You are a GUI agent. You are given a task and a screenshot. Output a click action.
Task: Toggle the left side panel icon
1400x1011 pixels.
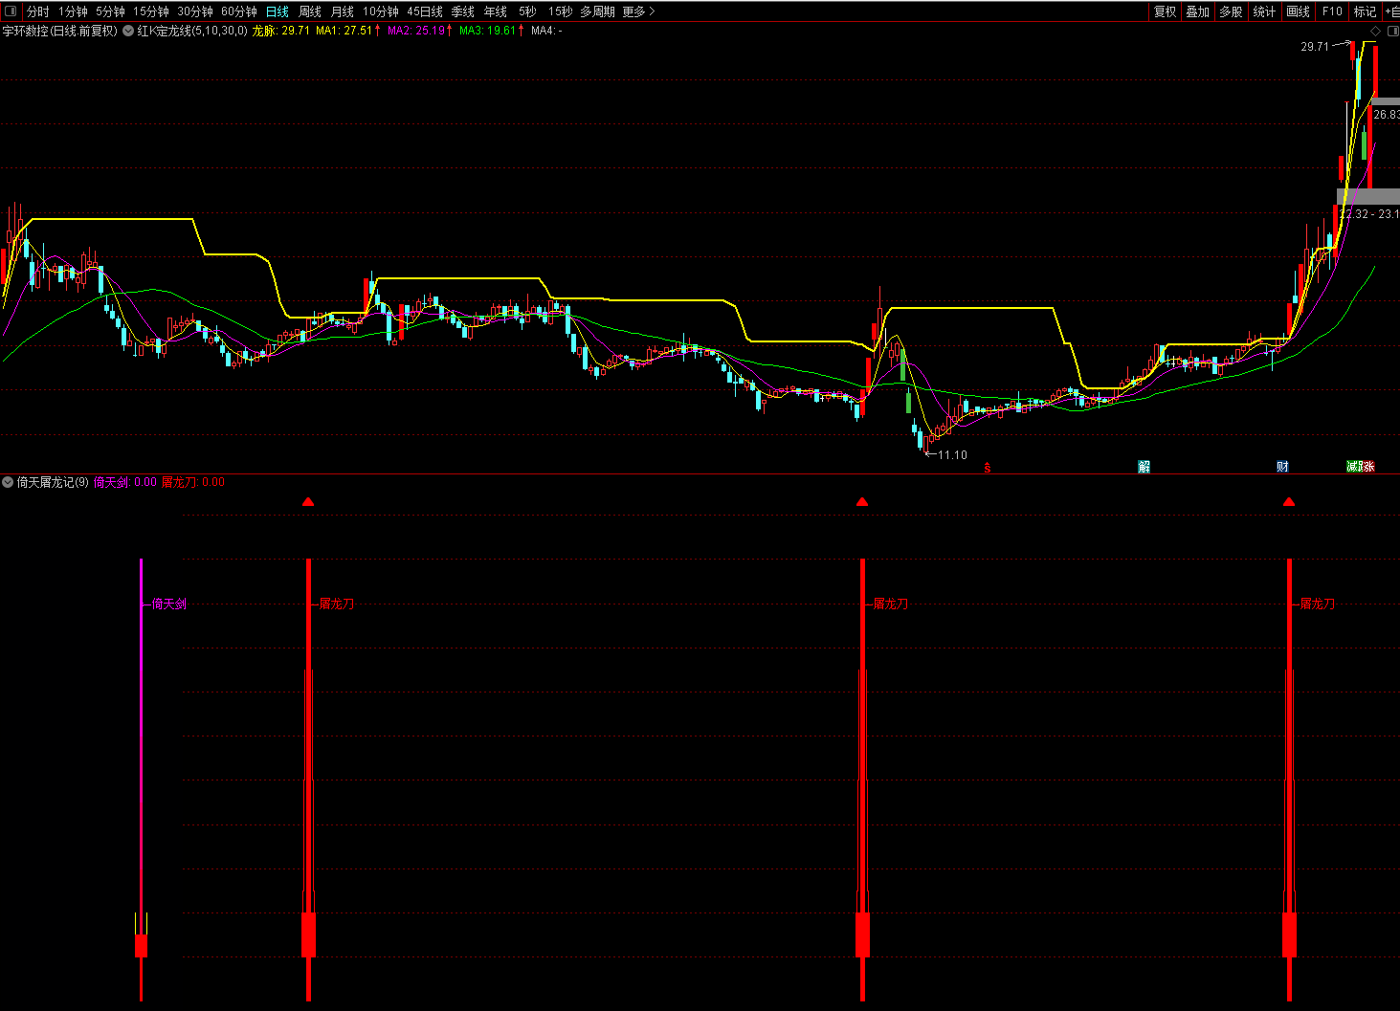click(x=11, y=11)
